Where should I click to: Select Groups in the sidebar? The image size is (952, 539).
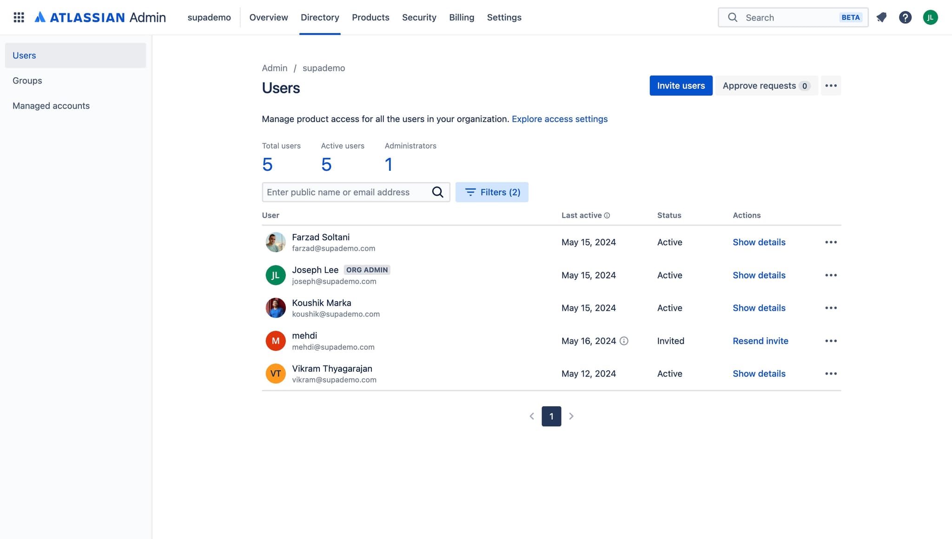27,80
